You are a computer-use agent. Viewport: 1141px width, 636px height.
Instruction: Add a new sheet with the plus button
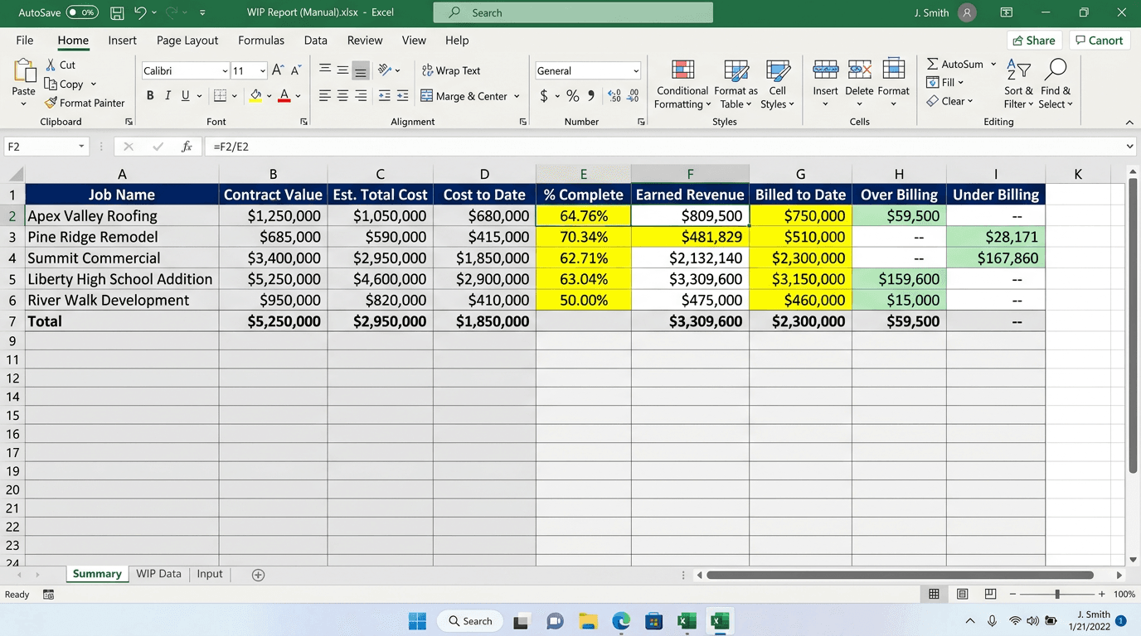coord(257,573)
